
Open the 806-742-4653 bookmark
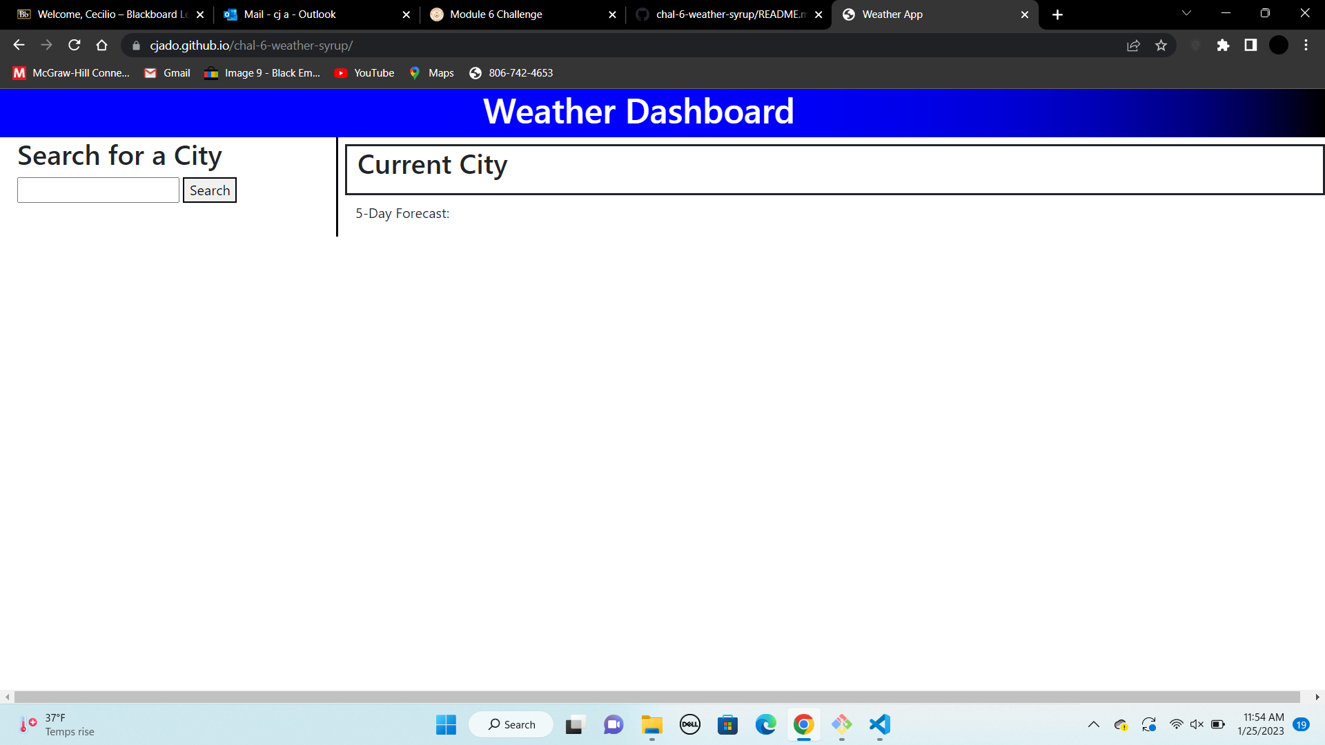[x=511, y=73]
